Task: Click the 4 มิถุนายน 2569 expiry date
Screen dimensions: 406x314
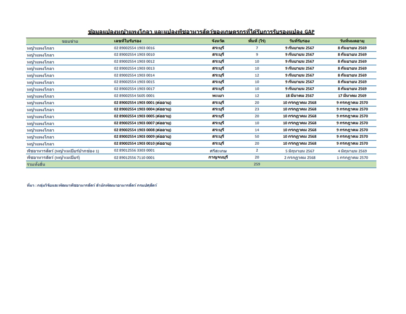Action: click(x=352, y=151)
